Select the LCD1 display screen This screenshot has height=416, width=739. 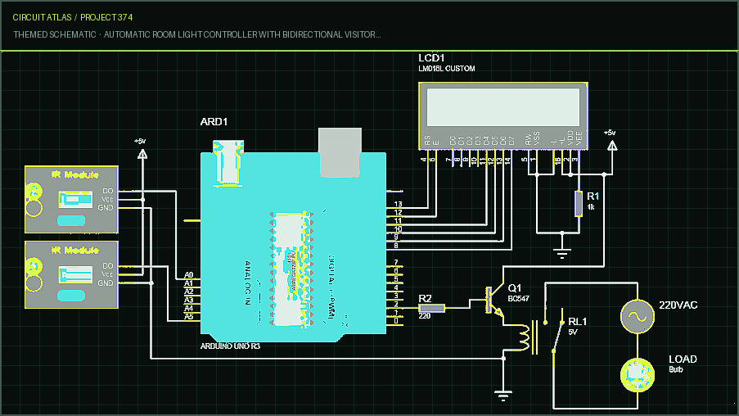[502, 107]
